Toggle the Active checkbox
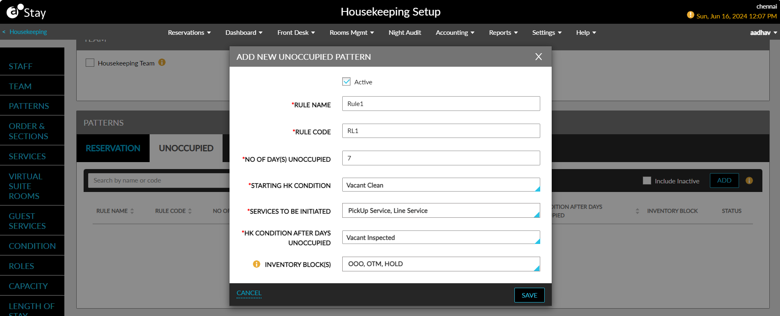 [346, 81]
